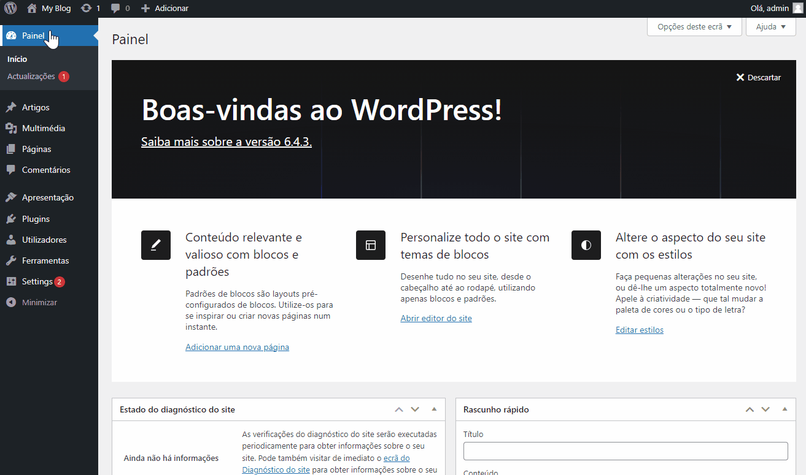Click the WordPress logo in admin bar

[10, 9]
